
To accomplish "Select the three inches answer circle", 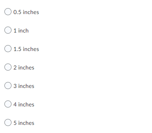I will [x=8, y=86].
